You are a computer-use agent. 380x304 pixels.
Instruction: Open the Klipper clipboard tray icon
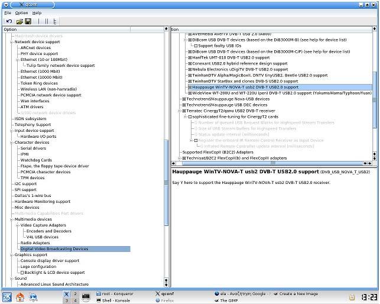pyautogui.click(x=352, y=297)
